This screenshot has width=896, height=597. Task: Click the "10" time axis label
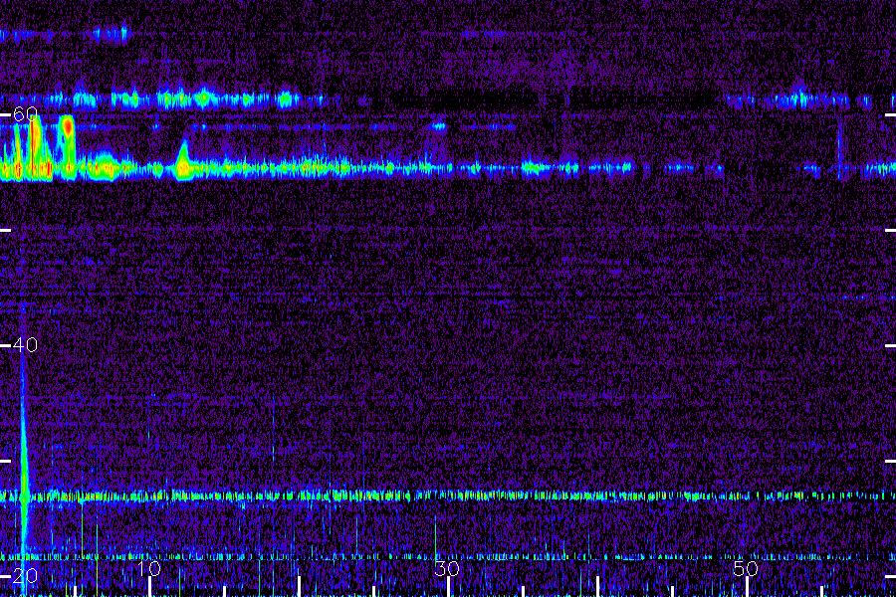(148, 568)
